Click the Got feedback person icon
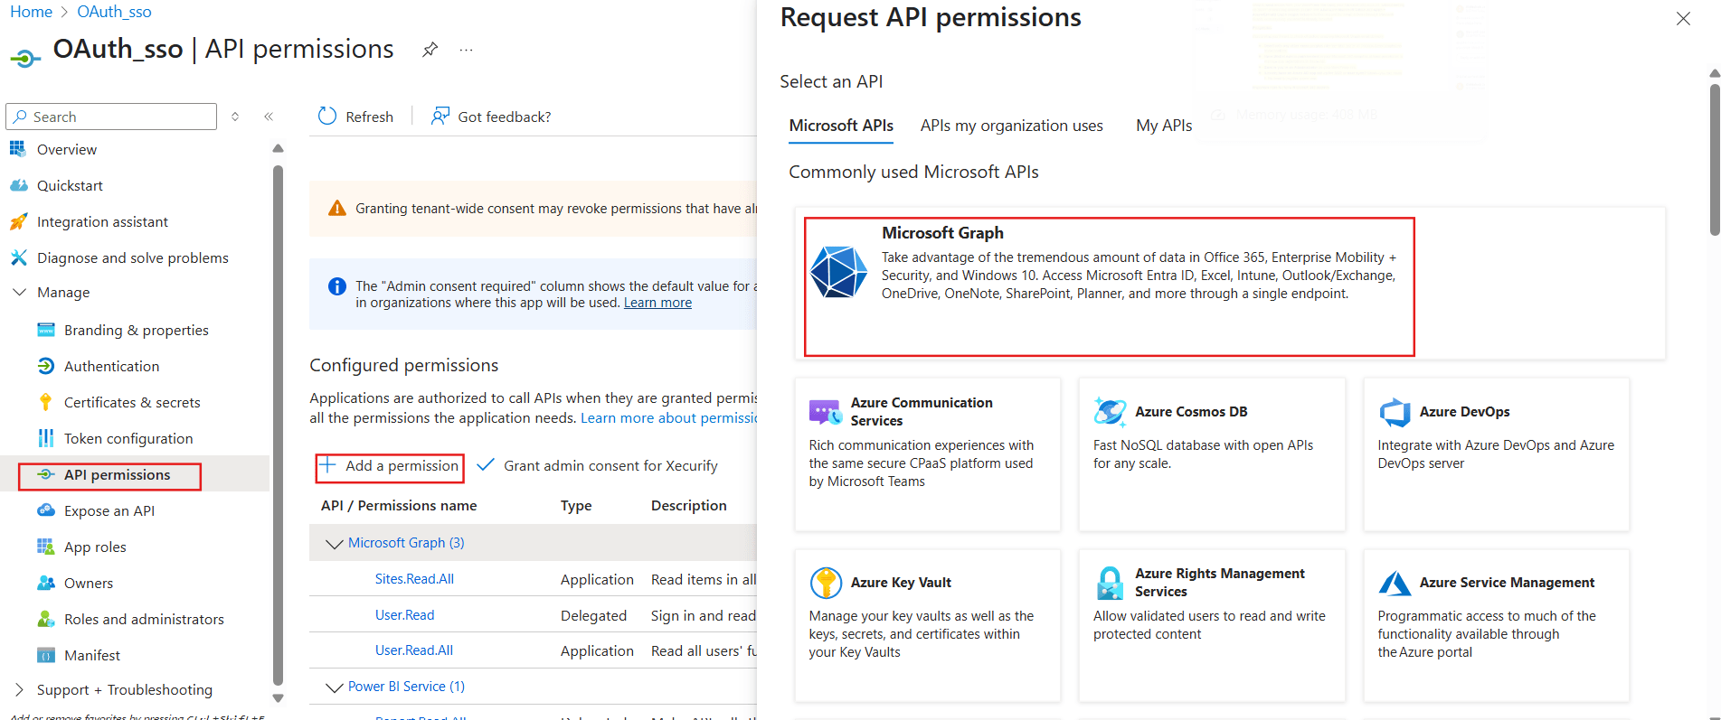The height and width of the screenshot is (720, 1721). (x=440, y=117)
